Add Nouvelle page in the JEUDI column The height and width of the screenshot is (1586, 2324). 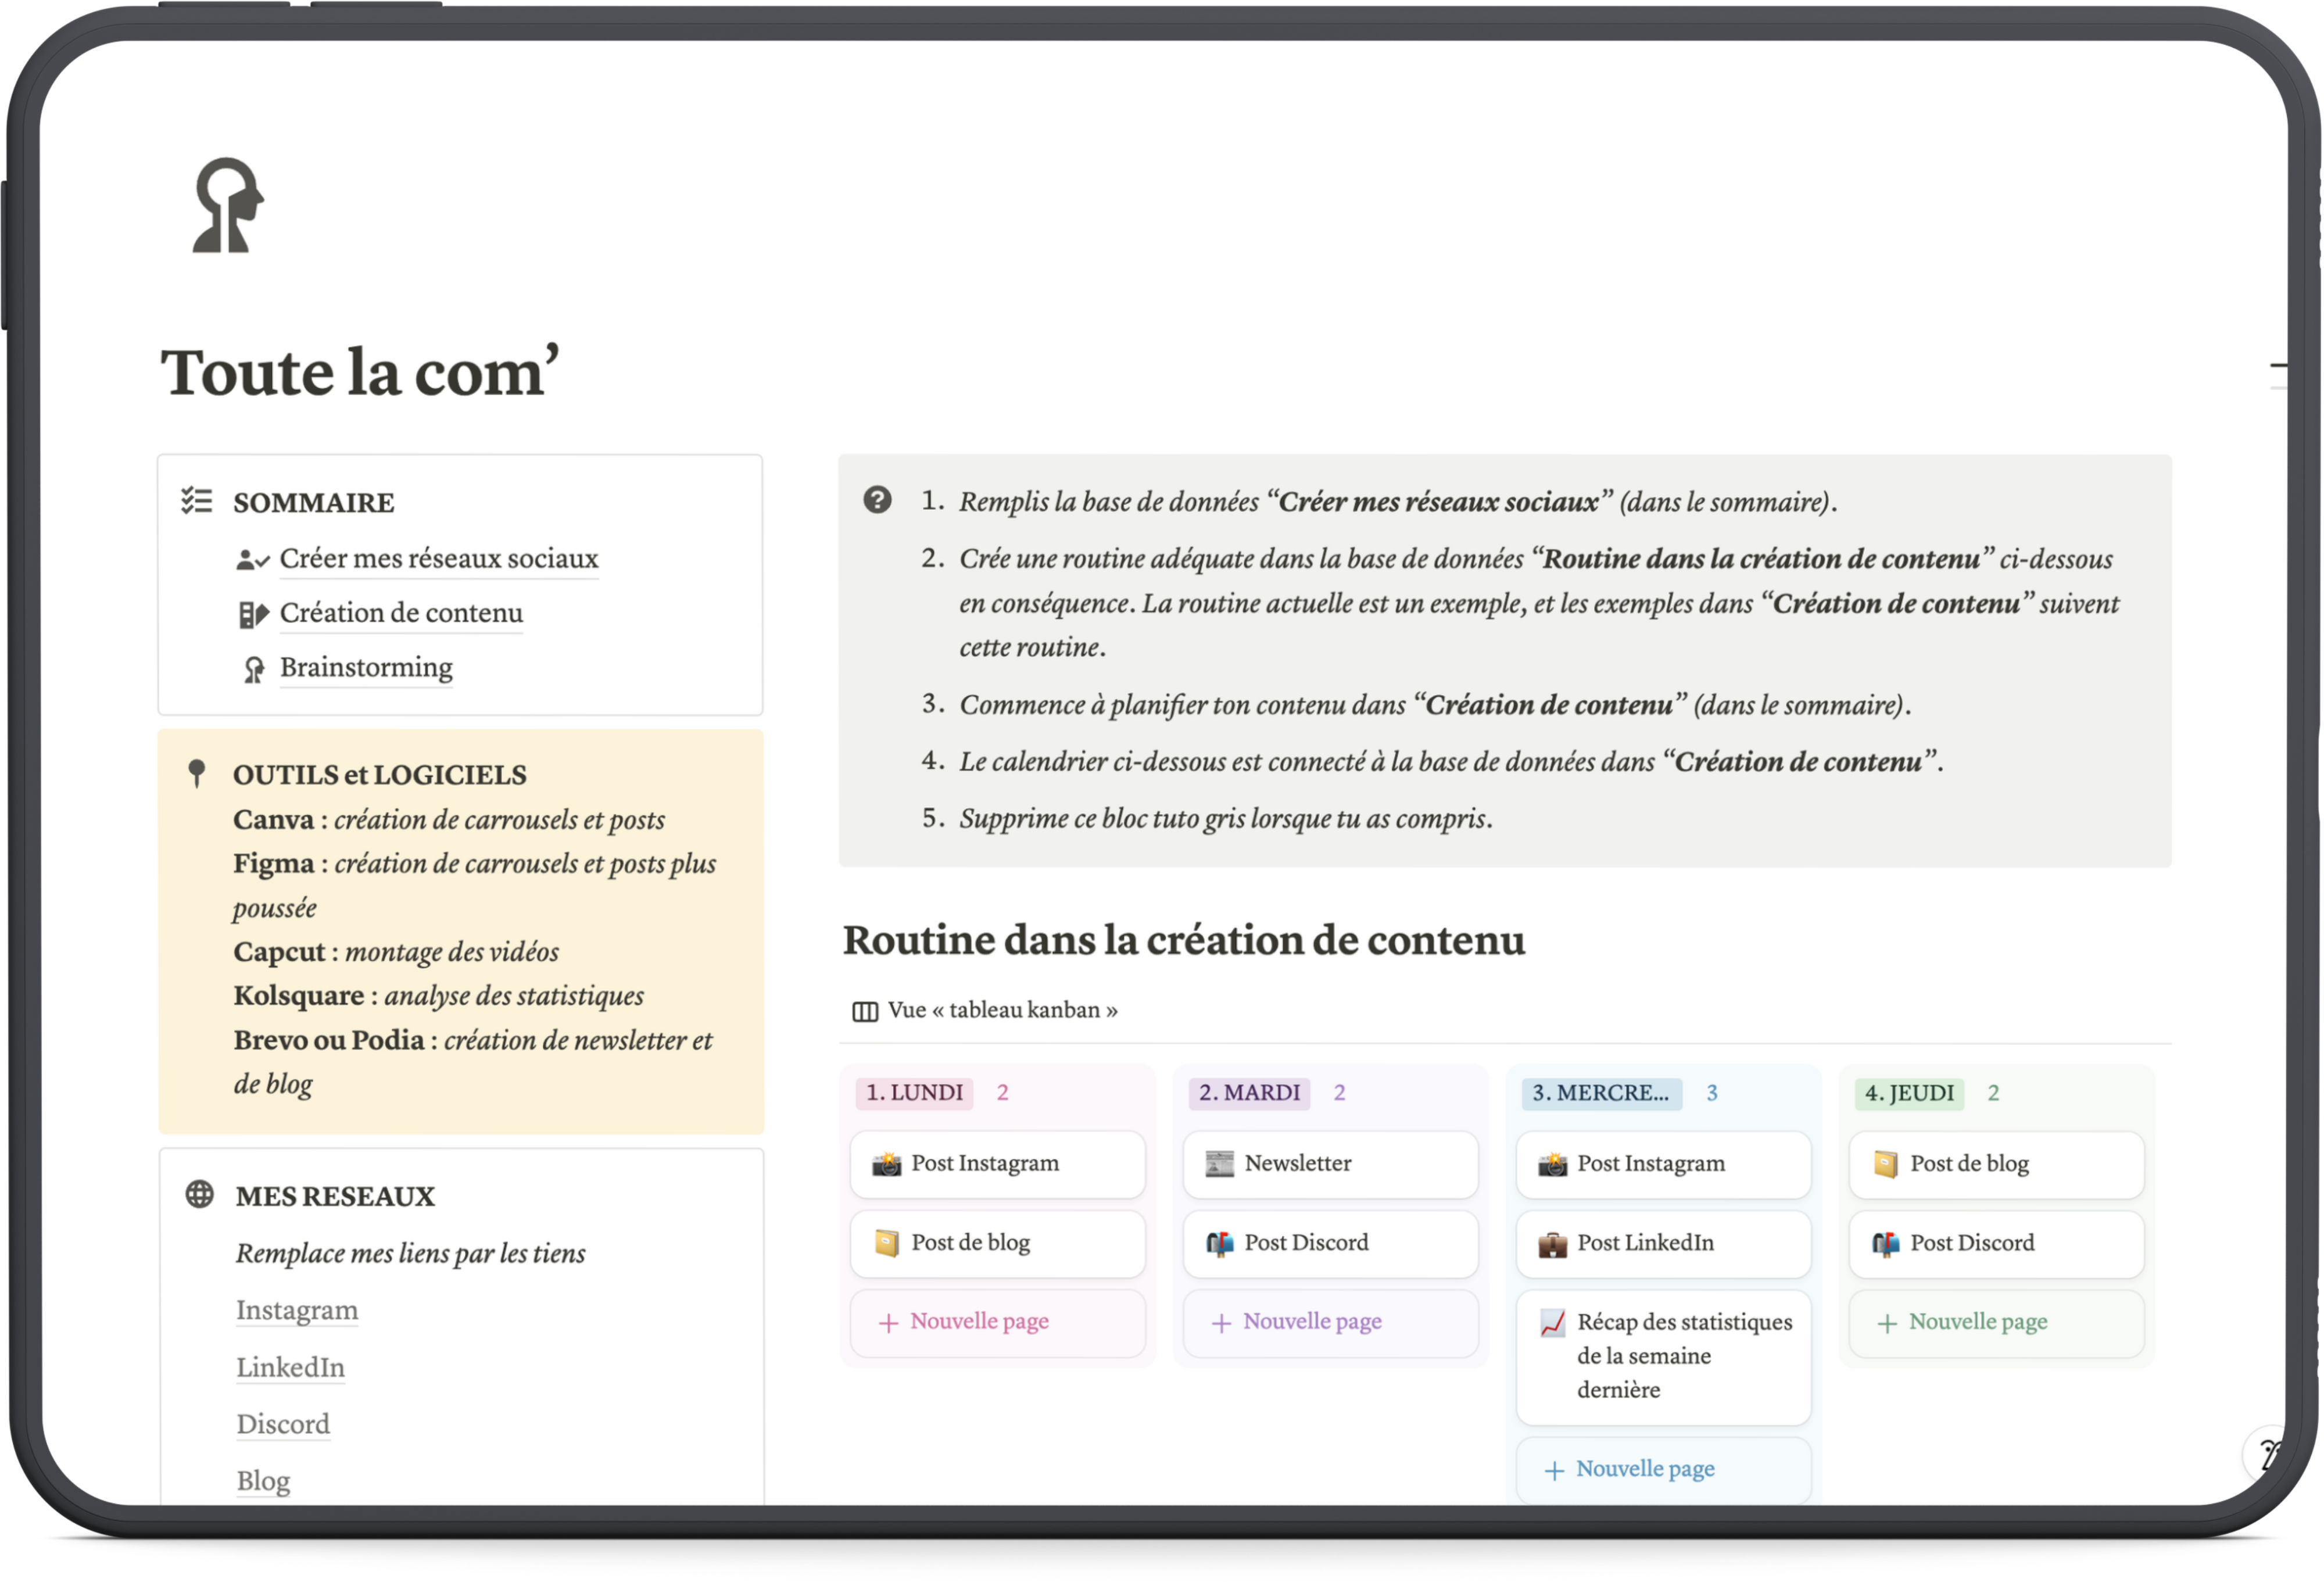point(1977,1322)
